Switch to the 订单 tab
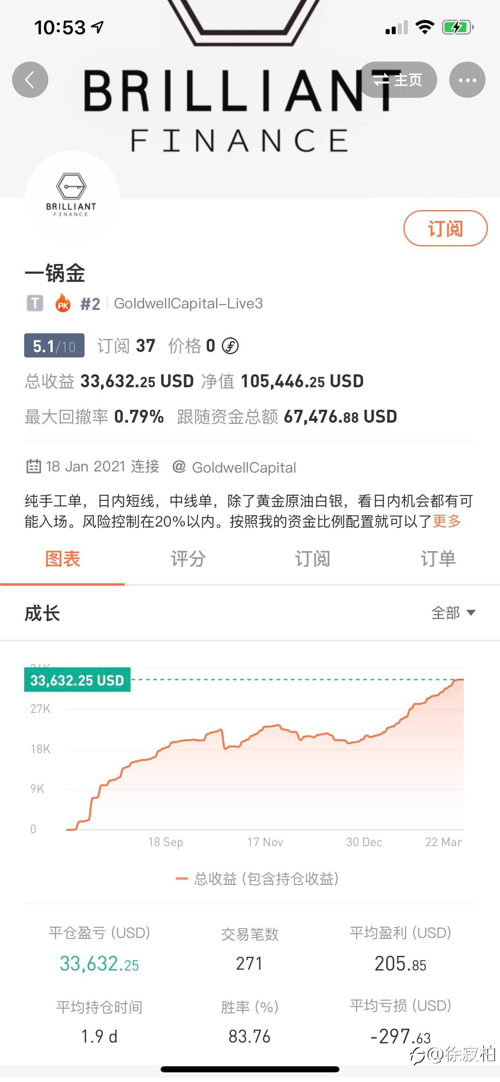This screenshot has width=500, height=1082. [x=438, y=559]
